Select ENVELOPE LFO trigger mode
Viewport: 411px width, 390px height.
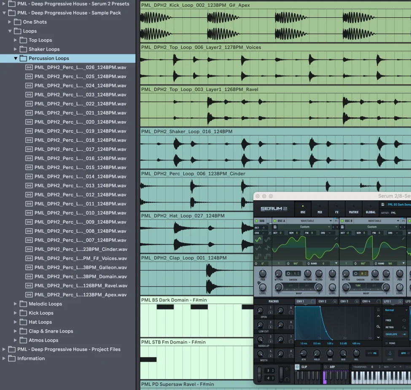395,334
